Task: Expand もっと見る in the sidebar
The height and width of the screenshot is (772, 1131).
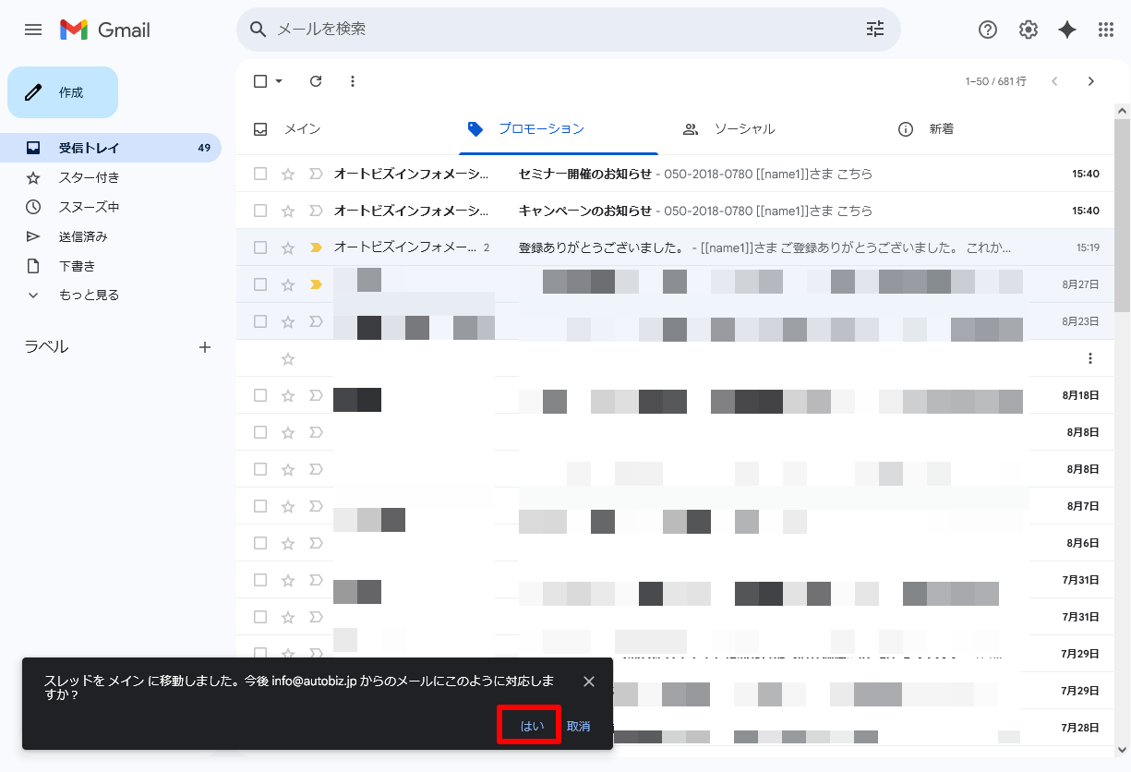Action: click(x=89, y=296)
